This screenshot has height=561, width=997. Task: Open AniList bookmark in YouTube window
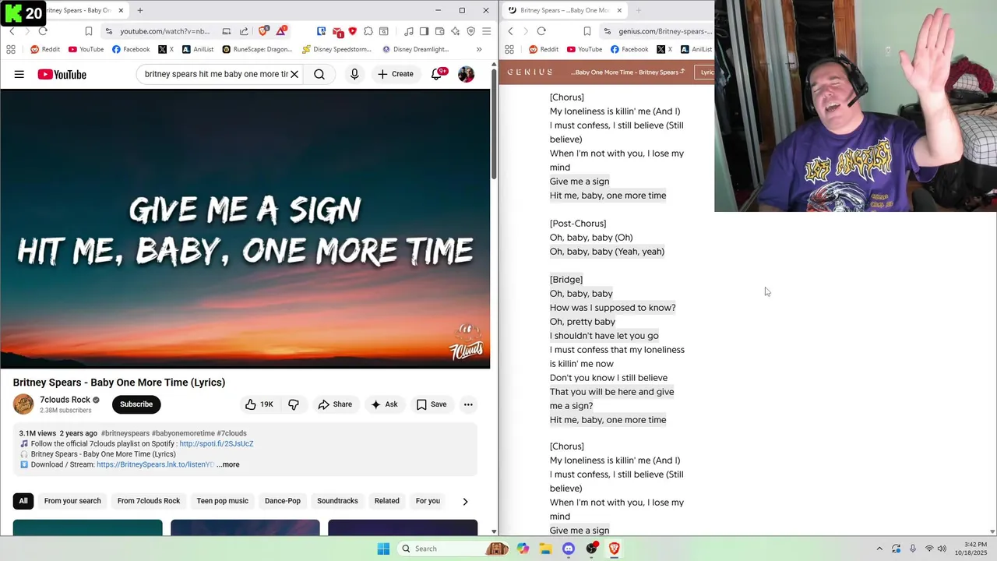(x=198, y=49)
